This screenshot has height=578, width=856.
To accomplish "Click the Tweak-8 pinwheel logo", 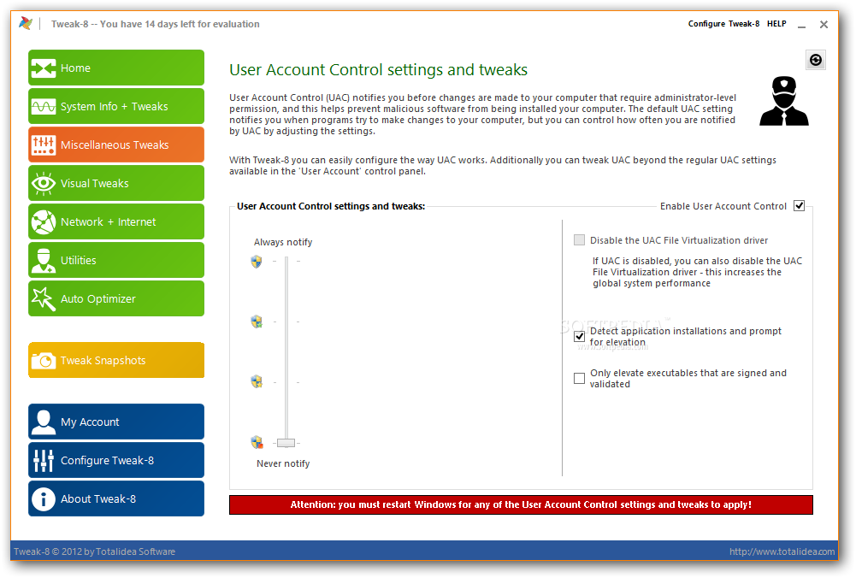I will click(x=26, y=23).
